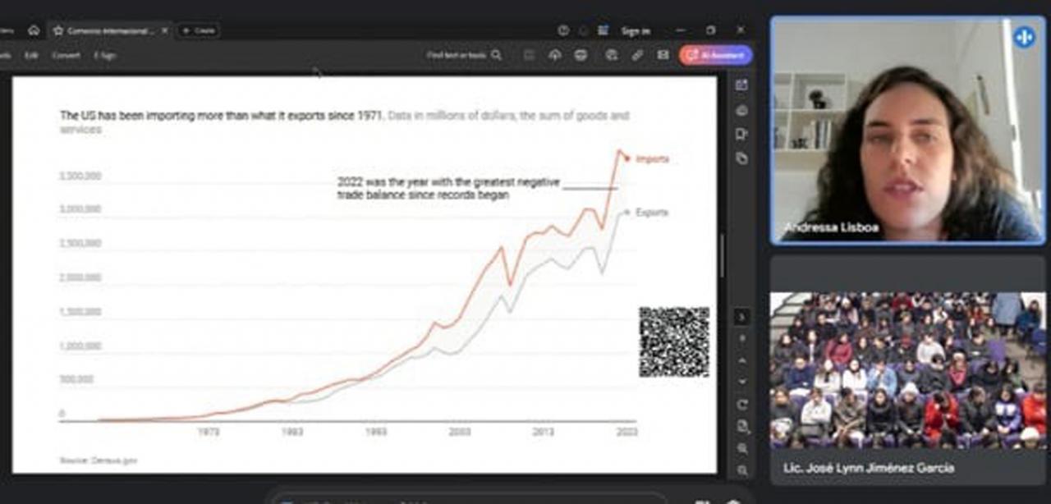This screenshot has width=1051, height=504.
Task: Open the Edit menu
Action: (x=31, y=55)
